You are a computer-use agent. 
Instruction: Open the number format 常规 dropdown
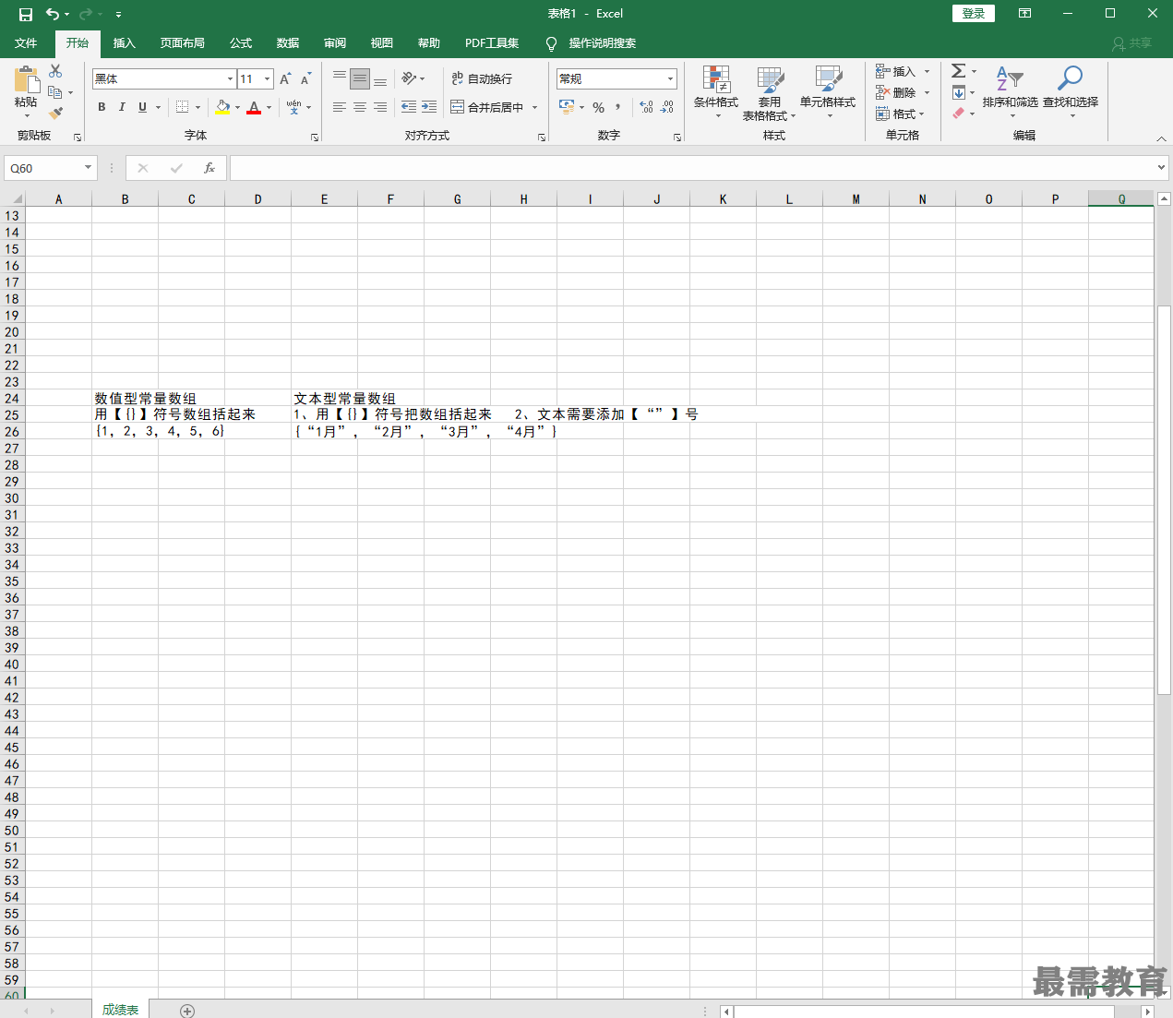coord(670,78)
